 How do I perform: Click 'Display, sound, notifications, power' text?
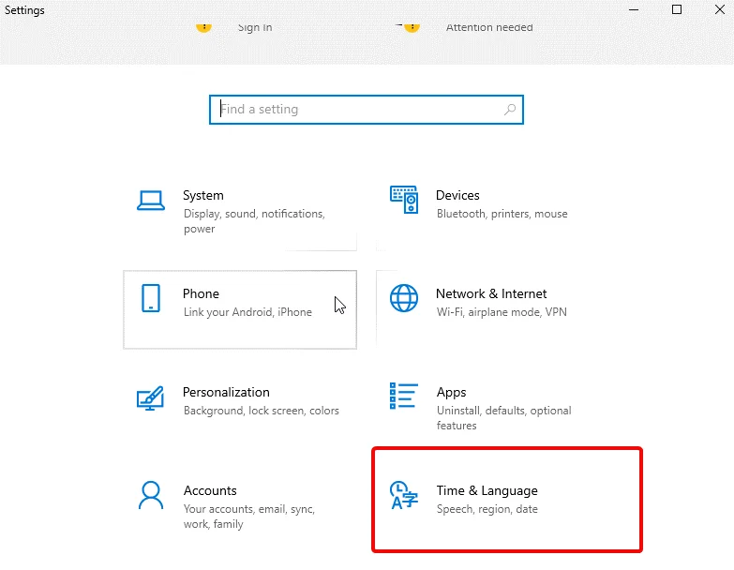coord(254,221)
